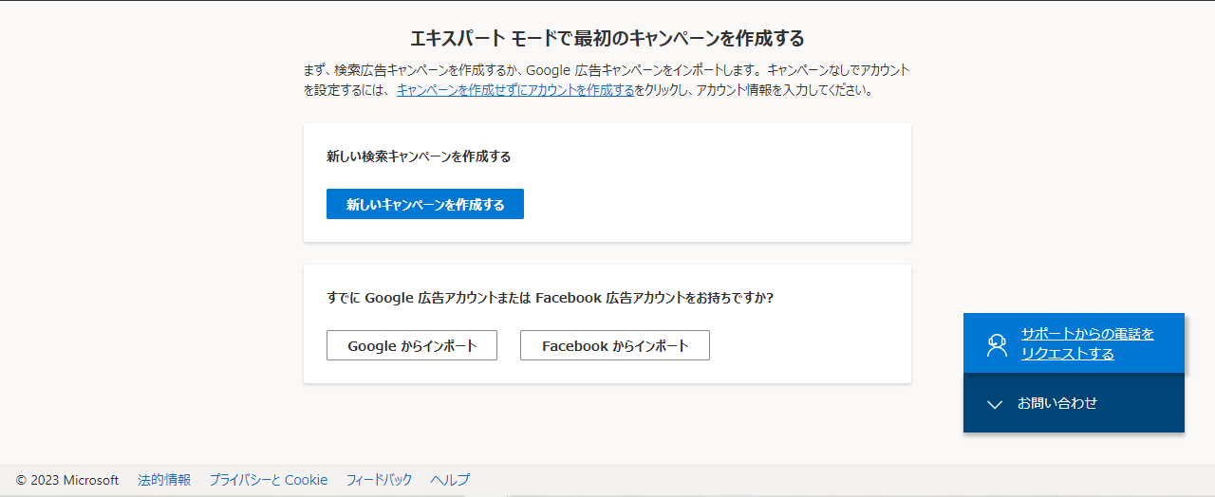
Task: Click the headset support icon
Action: click(x=996, y=344)
